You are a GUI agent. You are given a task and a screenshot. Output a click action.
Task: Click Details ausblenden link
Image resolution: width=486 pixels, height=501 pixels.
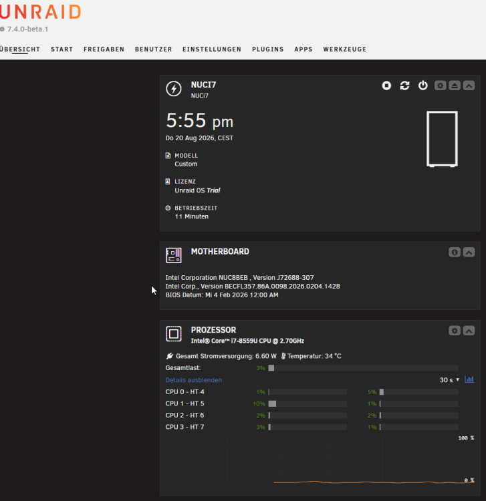click(193, 380)
